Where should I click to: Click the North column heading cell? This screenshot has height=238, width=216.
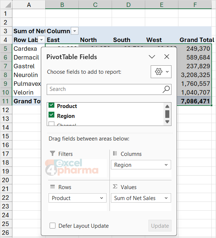[x=95, y=40]
